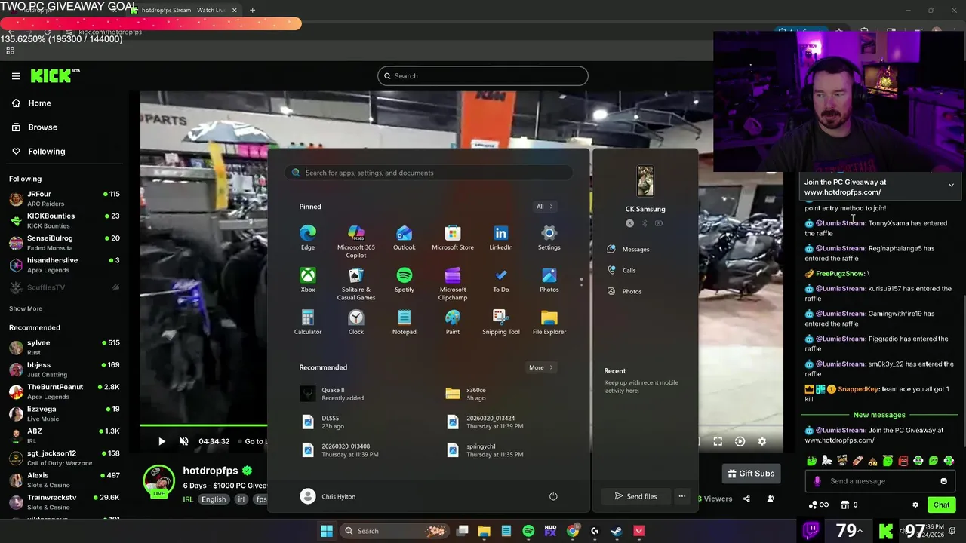Click Send files button

635,496
